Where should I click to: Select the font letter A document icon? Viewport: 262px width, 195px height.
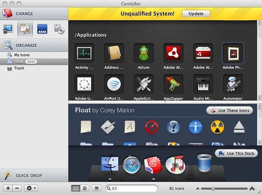pyautogui.click(x=130, y=127)
